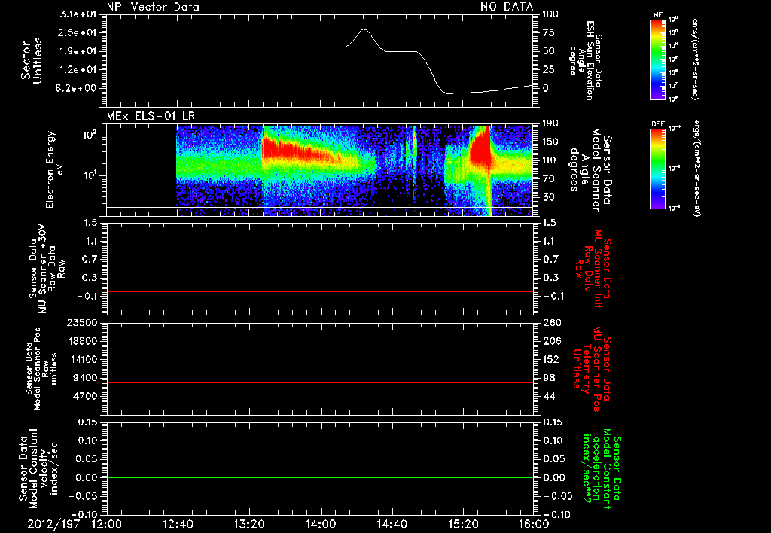Click the '44' telemetry tick label
The height and width of the screenshot is (533, 771).
pyautogui.click(x=549, y=396)
